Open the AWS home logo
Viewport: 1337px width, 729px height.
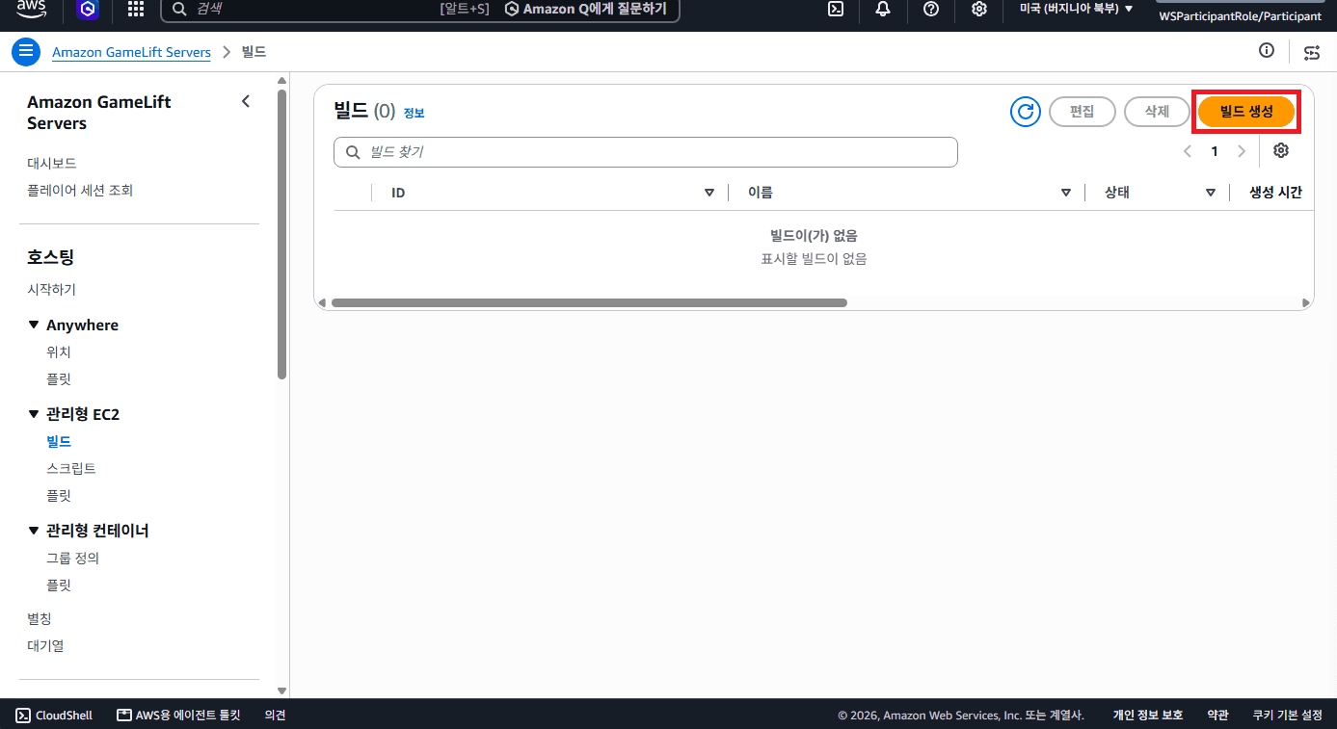click(31, 9)
